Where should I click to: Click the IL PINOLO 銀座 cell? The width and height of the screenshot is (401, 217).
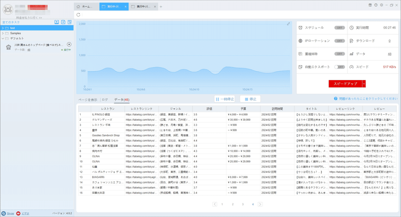(108, 114)
